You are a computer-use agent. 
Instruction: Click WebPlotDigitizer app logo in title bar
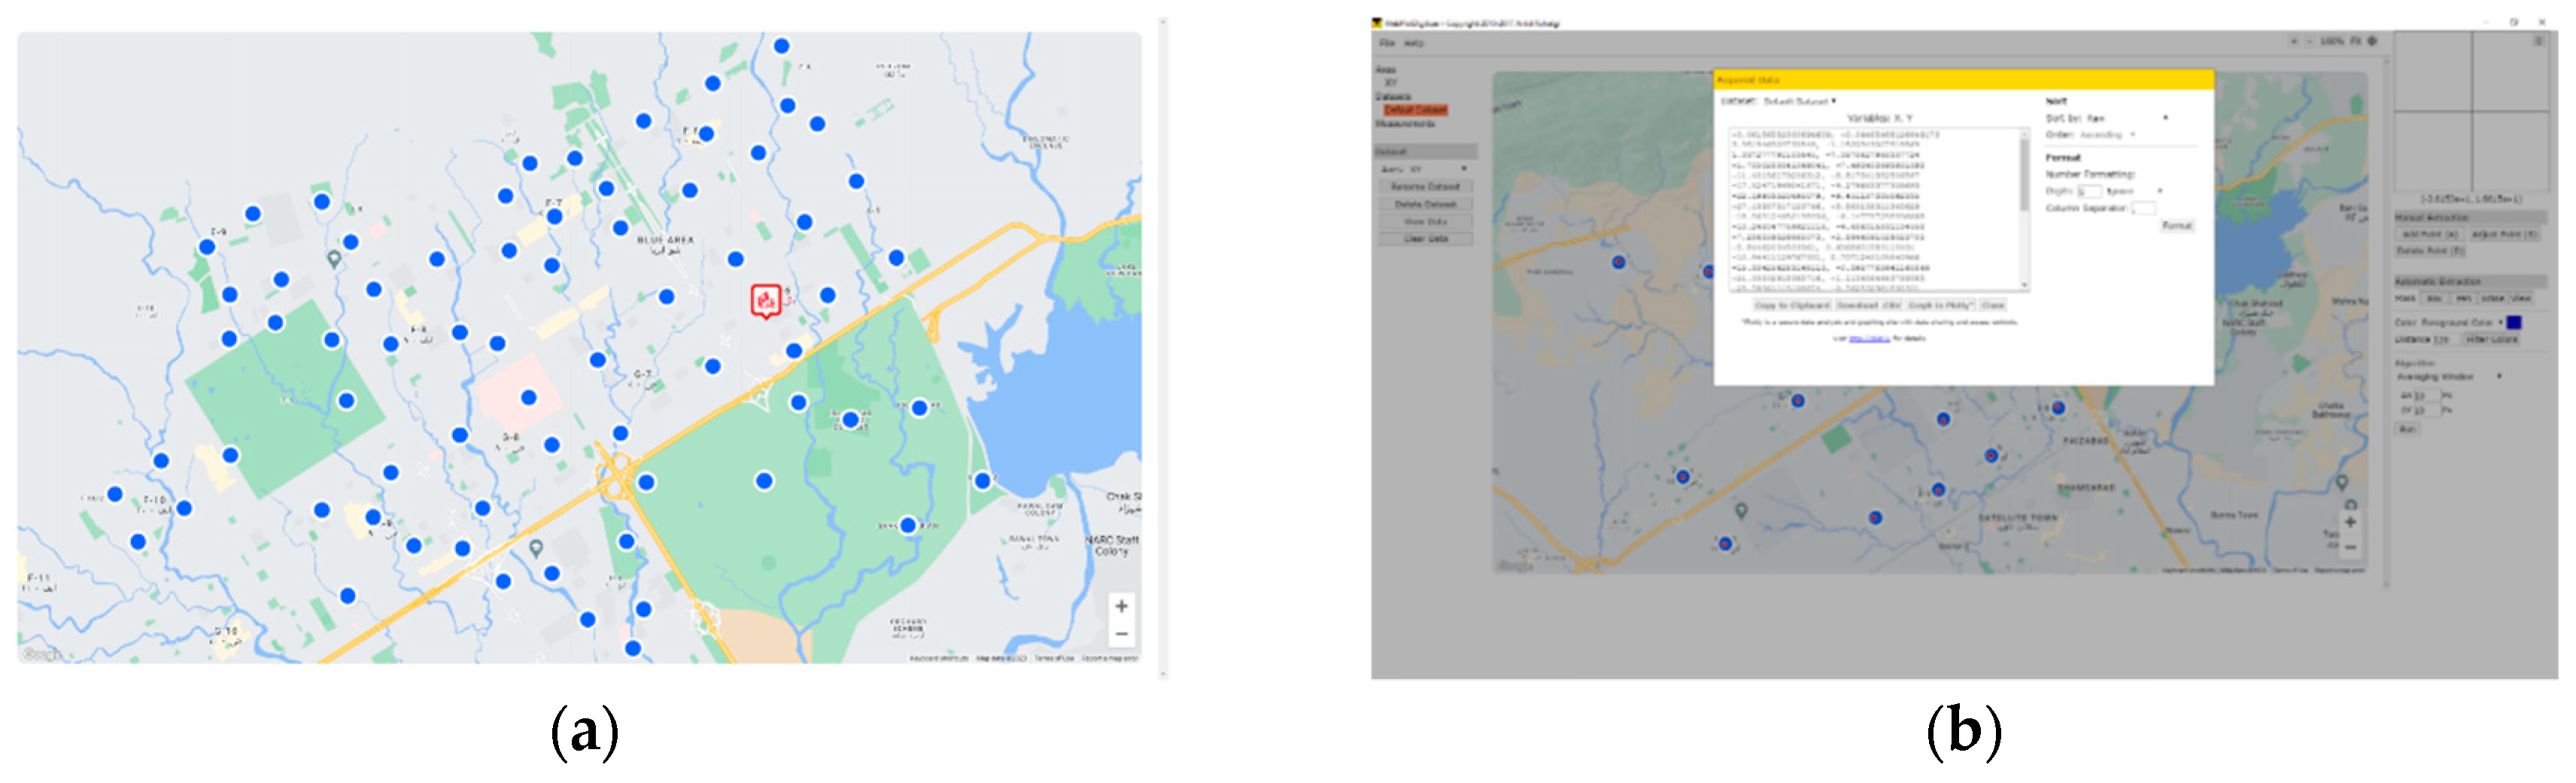1377,23
